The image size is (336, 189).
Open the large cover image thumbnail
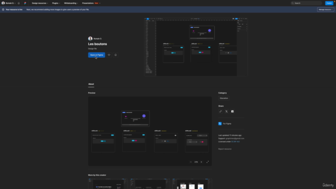(196, 47)
